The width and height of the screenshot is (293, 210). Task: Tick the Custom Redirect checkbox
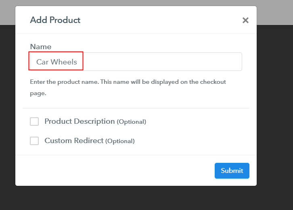click(34, 141)
